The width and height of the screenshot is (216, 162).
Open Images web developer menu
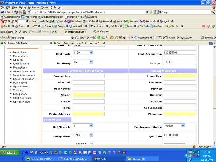click(x=60, y=26)
